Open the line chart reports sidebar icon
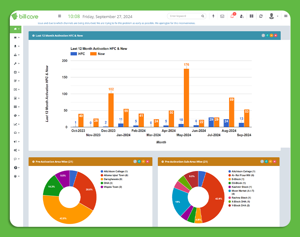Viewport: 300px width, 237px height. [x=15, y=124]
